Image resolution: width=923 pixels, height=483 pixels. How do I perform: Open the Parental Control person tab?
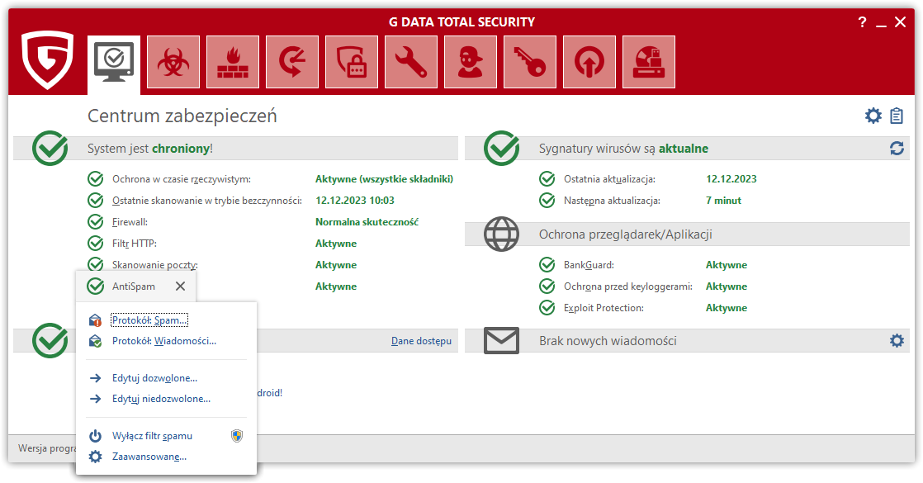point(471,62)
